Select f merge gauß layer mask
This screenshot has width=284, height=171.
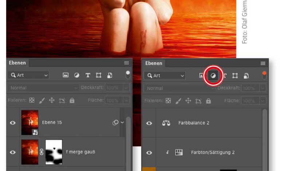[54, 152]
